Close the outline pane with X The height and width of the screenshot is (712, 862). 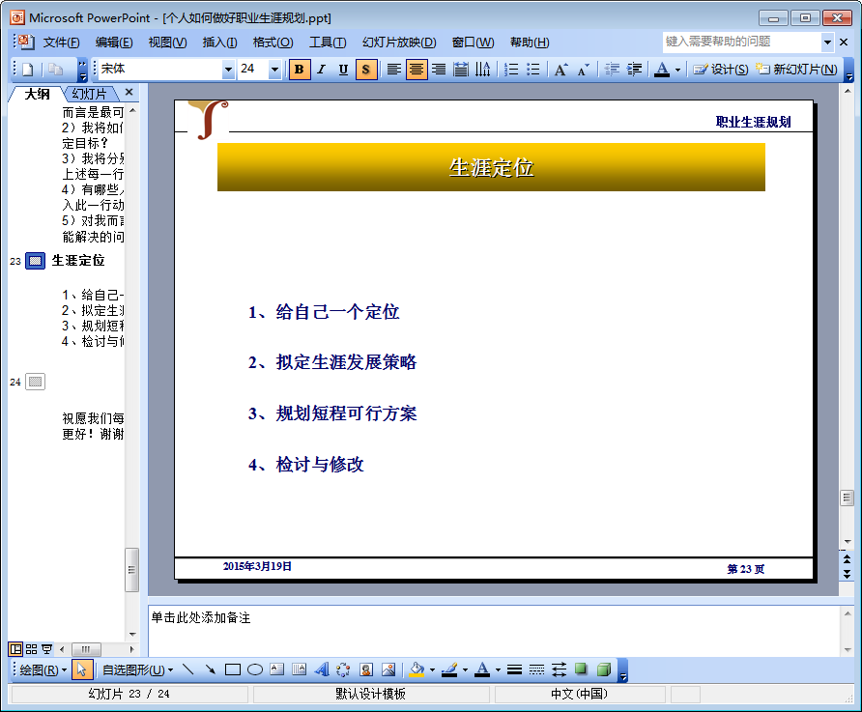tap(129, 93)
